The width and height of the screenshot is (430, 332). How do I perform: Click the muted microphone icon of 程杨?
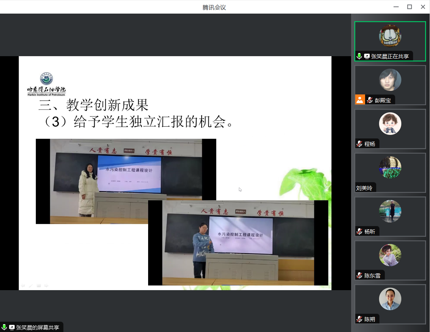click(x=359, y=144)
